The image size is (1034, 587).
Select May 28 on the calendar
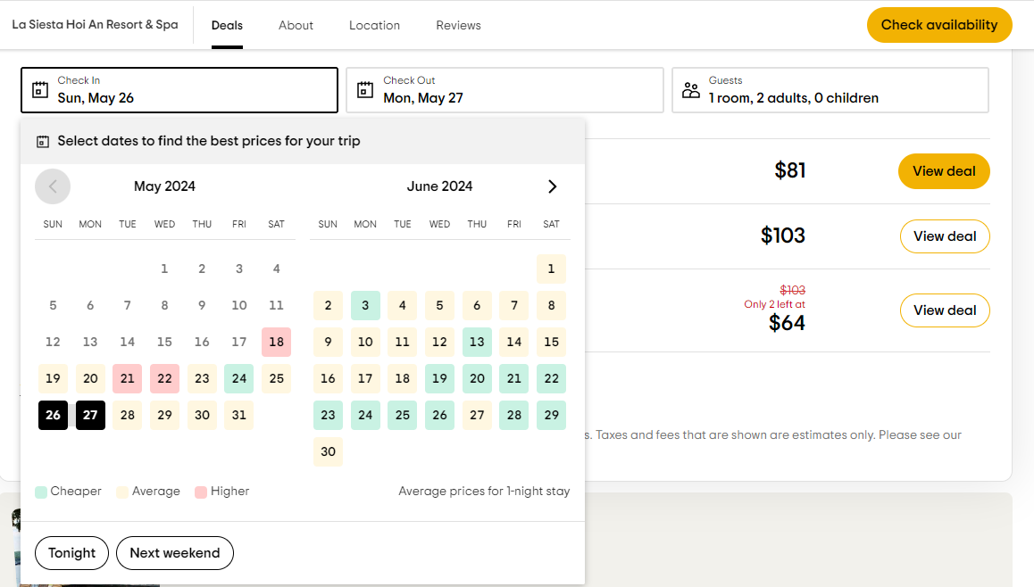[128, 415]
